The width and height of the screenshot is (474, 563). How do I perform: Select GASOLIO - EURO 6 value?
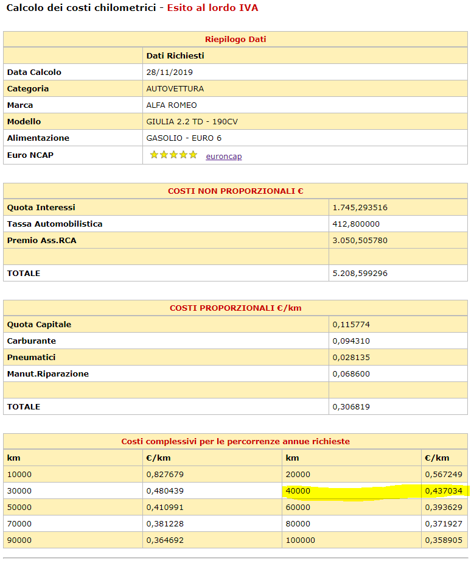tap(184, 138)
